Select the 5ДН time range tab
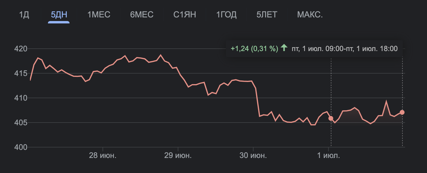 59,15
